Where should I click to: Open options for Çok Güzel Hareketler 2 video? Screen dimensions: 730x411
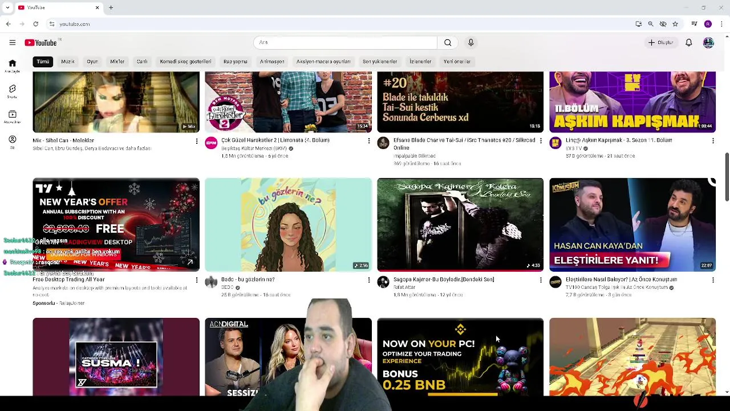pyautogui.click(x=368, y=140)
